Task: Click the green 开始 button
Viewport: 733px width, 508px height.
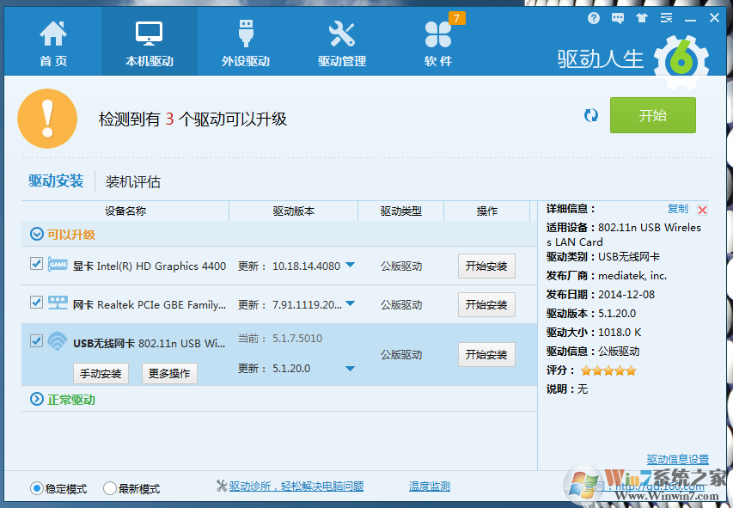Action: point(652,115)
